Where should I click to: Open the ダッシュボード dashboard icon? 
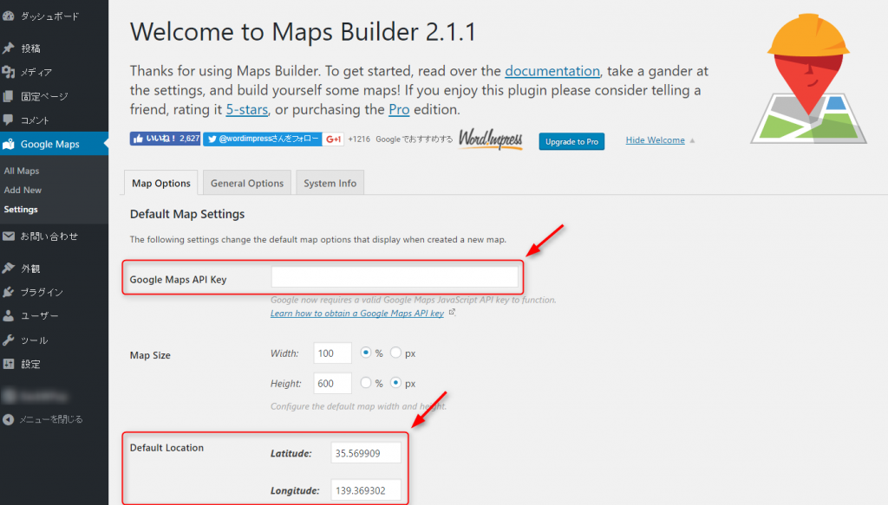click(8, 16)
